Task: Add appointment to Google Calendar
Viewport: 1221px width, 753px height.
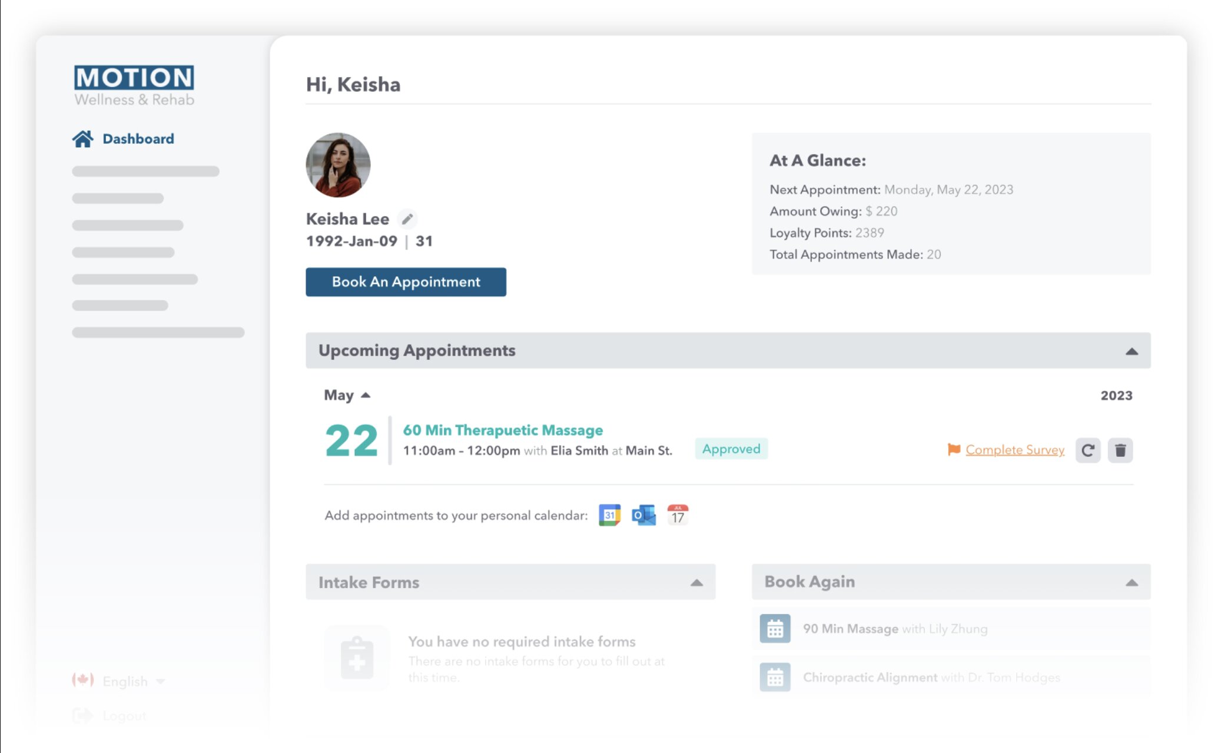Action: pyautogui.click(x=609, y=515)
